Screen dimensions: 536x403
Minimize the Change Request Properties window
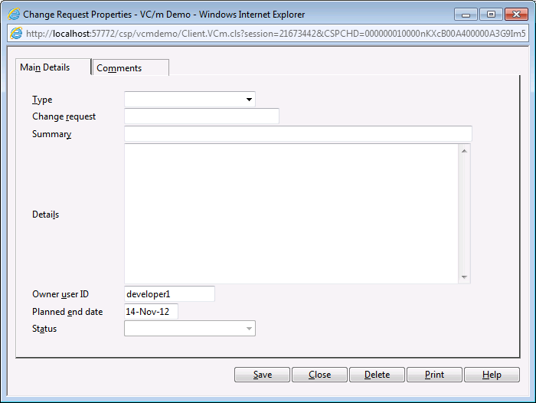coord(466,14)
